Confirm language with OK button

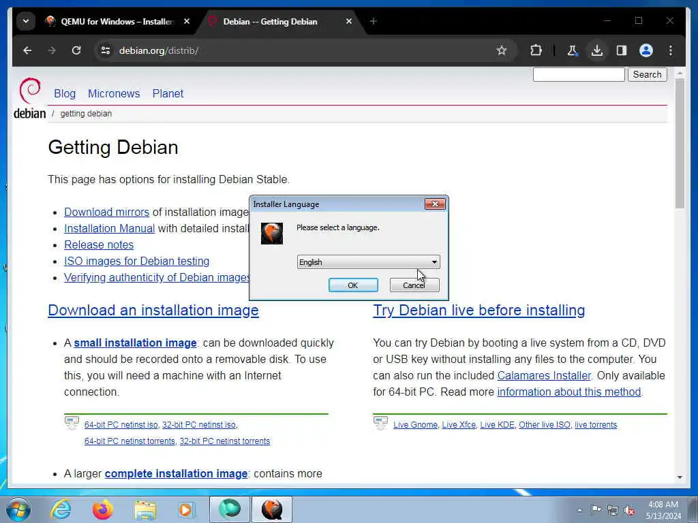(353, 285)
